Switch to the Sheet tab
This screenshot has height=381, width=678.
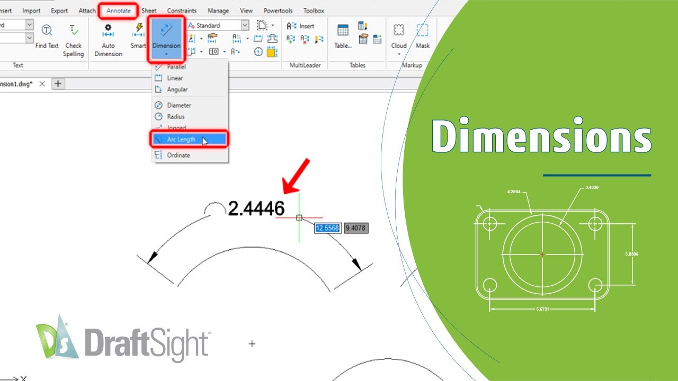tap(149, 11)
